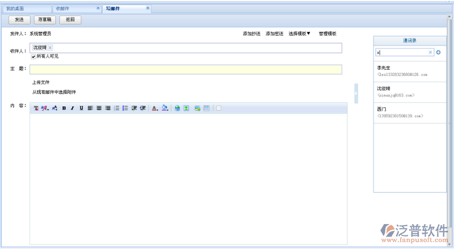This screenshot has width=454, height=249.
Task: Apply italic formatting in editor toolbar
Action: pos(73,108)
